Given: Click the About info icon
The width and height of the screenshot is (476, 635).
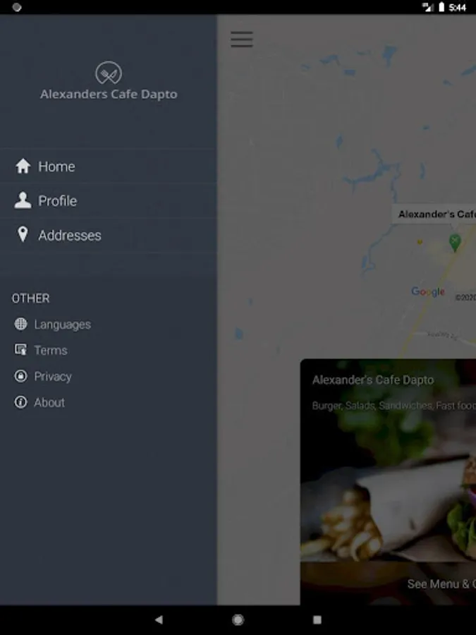Looking at the screenshot, I should point(20,402).
